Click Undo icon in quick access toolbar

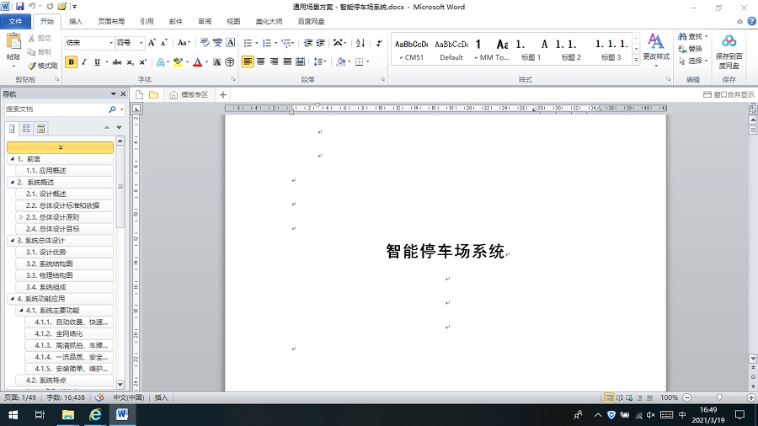coord(32,6)
